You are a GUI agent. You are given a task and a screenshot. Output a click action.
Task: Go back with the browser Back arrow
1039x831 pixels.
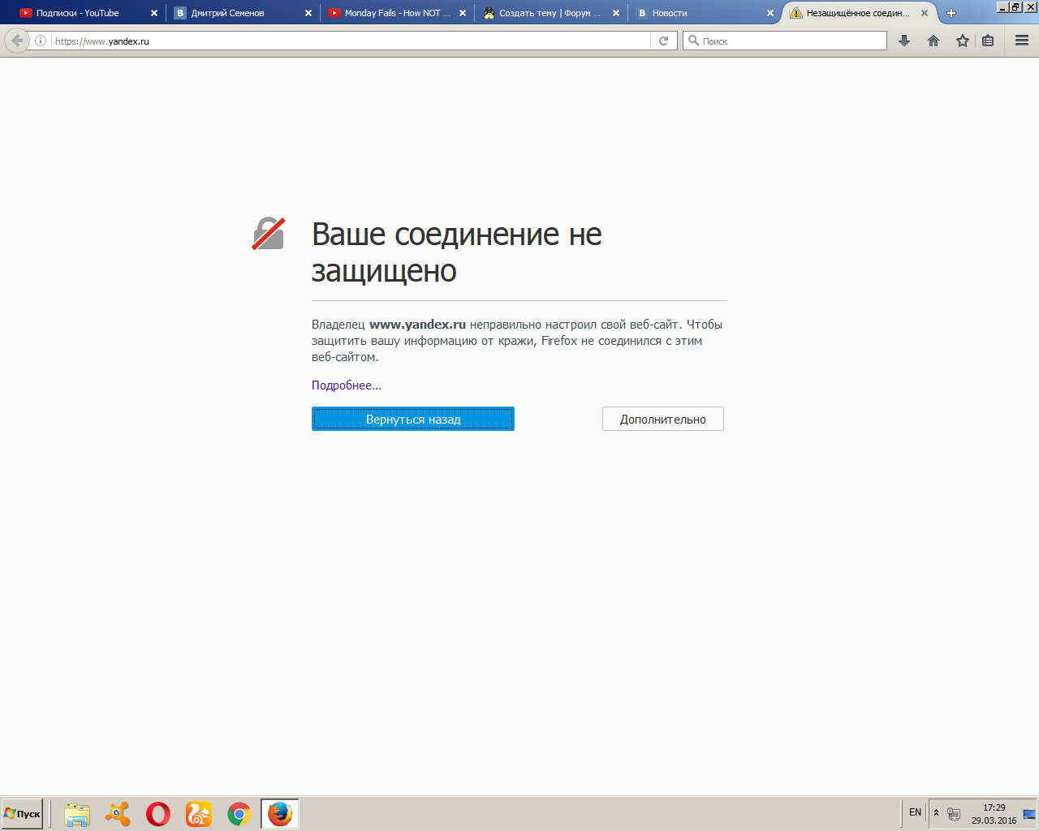[17, 41]
